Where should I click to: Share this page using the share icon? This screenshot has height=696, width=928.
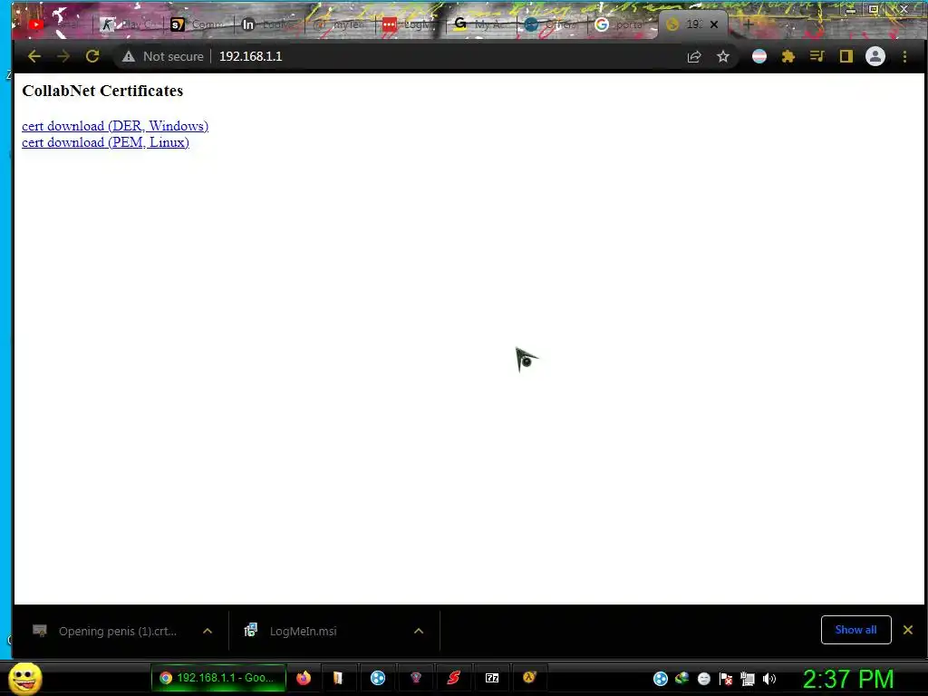pos(694,56)
